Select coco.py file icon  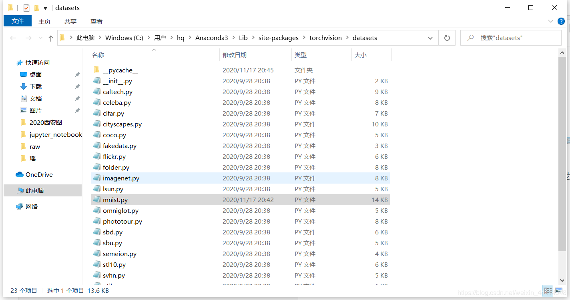(x=96, y=135)
